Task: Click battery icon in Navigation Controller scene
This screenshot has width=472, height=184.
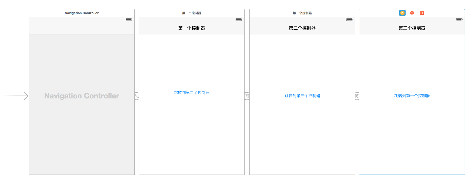Action: (129, 20)
